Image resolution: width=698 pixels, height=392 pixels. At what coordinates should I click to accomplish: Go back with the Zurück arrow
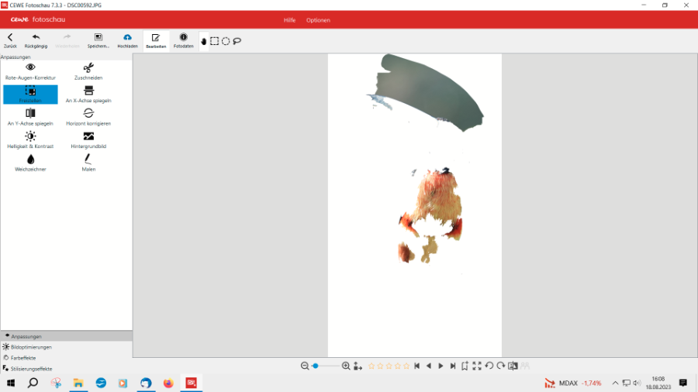10,40
